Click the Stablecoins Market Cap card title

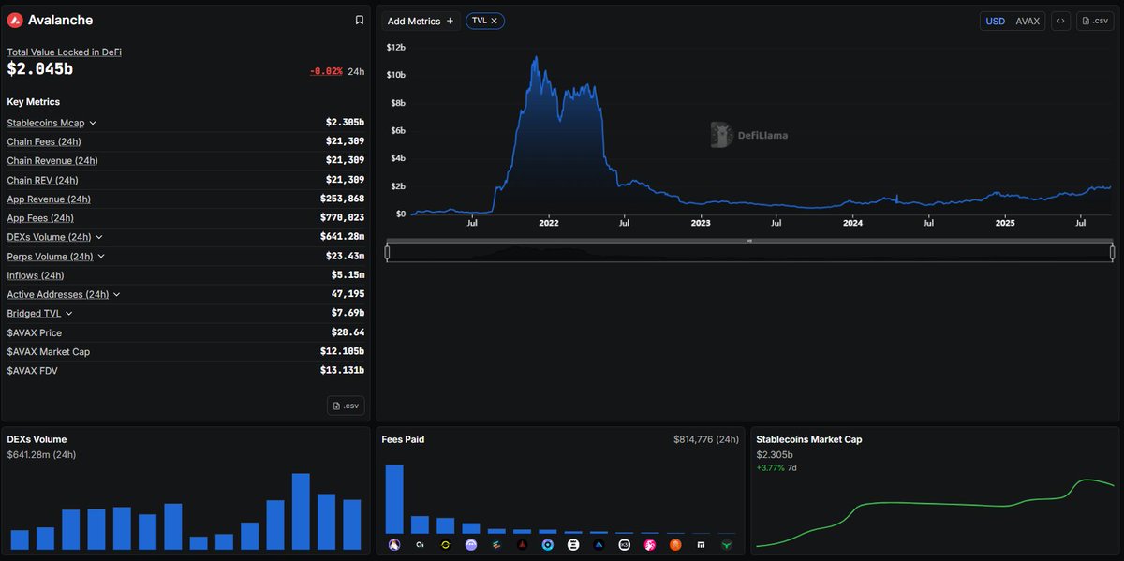tap(809, 439)
